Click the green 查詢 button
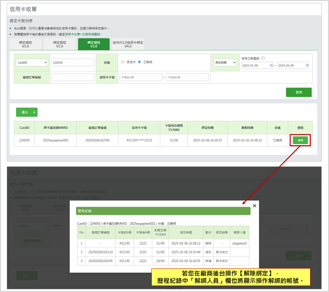This screenshot has width=329, height=292. [x=299, y=92]
